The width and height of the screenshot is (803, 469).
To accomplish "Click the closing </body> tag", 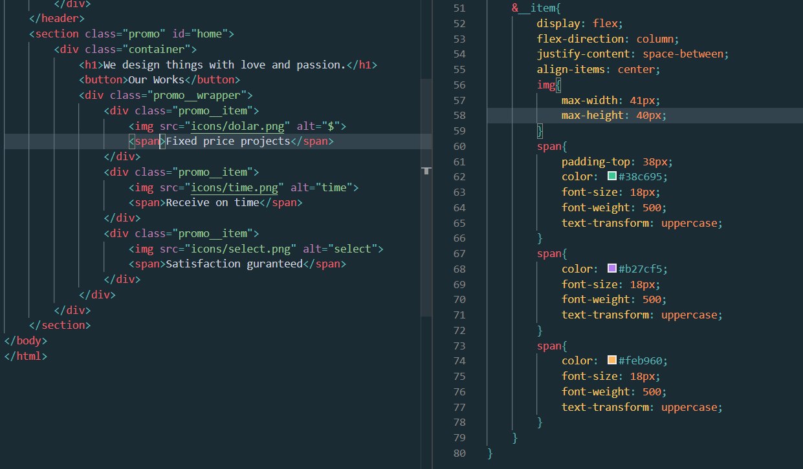I will pyautogui.click(x=26, y=340).
